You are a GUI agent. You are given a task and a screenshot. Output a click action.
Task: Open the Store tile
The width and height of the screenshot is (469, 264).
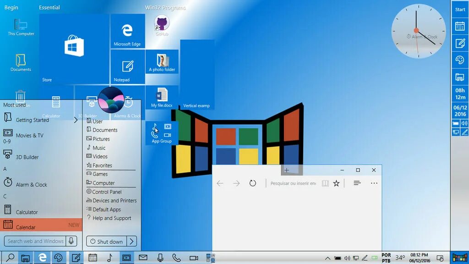click(x=74, y=49)
